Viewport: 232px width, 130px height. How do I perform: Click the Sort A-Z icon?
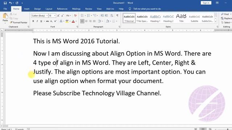click(112, 16)
